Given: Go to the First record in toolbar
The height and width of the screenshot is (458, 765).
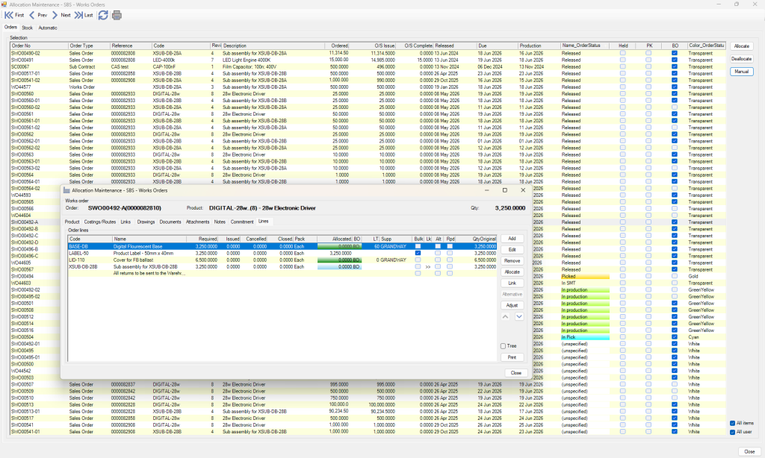Looking at the screenshot, I should [14, 15].
